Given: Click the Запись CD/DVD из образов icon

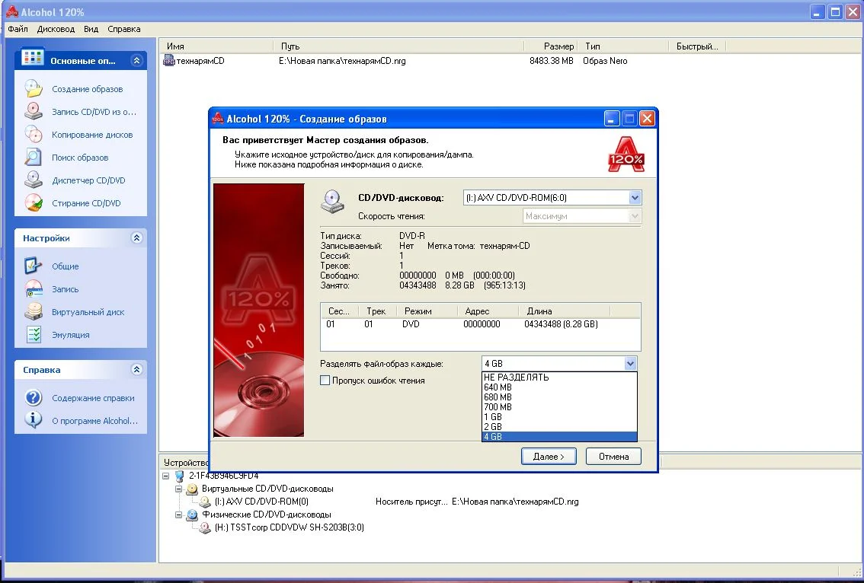Looking at the screenshot, I should (x=34, y=111).
